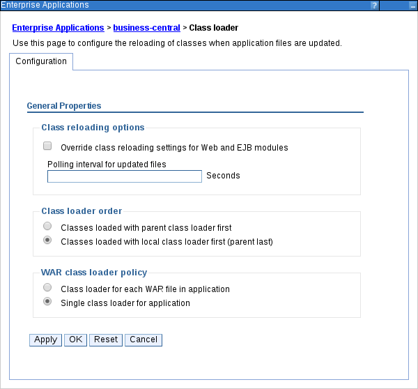The image size is (418, 389).
Task: Enable override class reloading settings checkbox
Action: coord(47,146)
